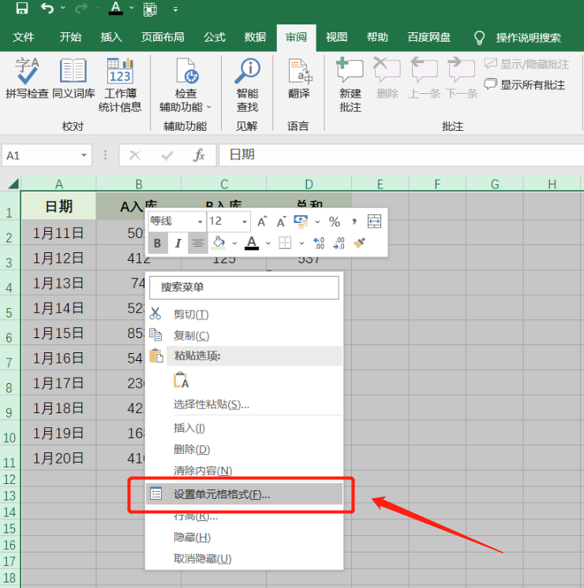The image size is (584, 588).
Task: Click the fill color bucket in mini toolbar
Action: (x=219, y=243)
